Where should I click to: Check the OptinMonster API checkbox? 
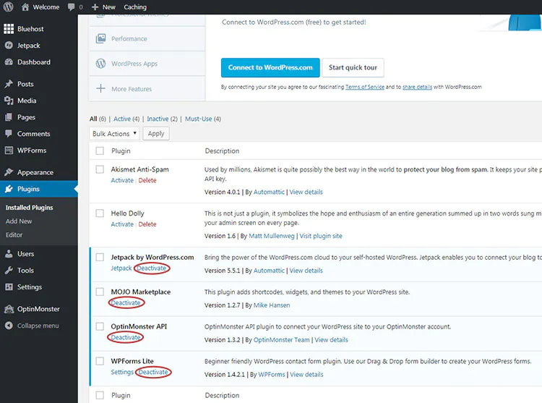point(100,326)
